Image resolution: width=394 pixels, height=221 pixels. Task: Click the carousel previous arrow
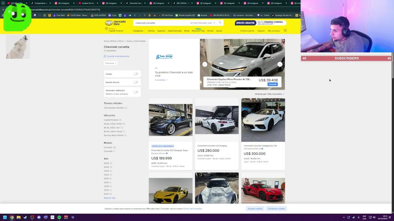(x=205, y=64)
